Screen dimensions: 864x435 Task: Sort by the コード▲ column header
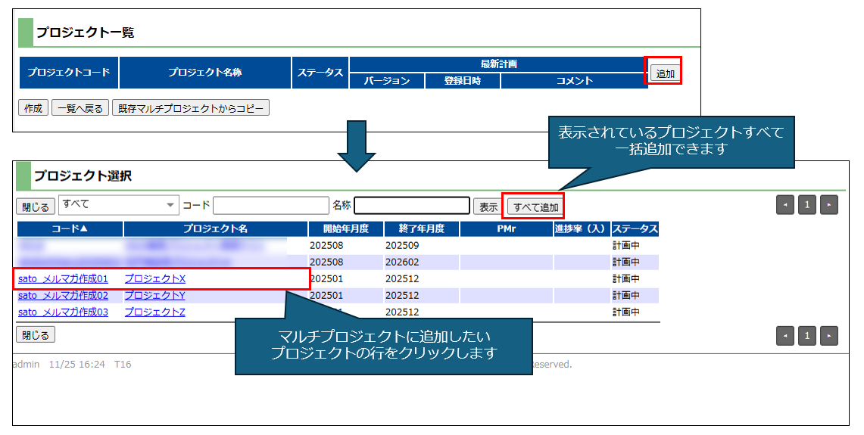[x=70, y=228]
